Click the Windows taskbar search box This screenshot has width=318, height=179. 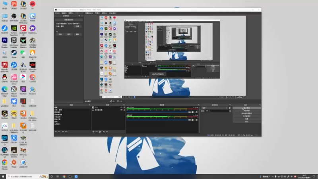(x=27, y=177)
